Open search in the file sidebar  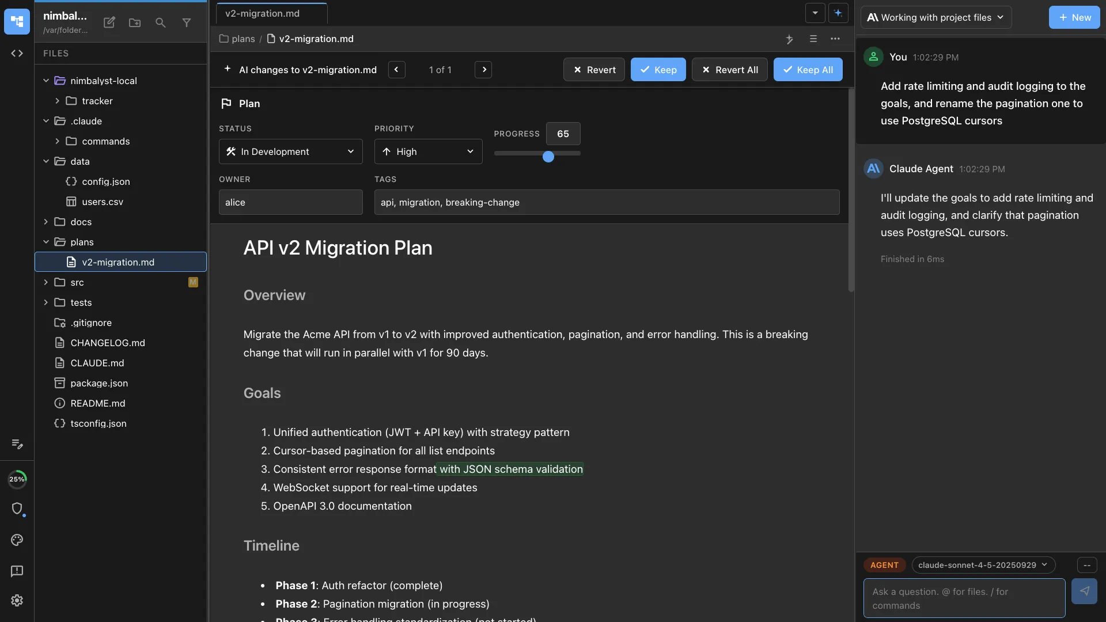pyautogui.click(x=160, y=22)
